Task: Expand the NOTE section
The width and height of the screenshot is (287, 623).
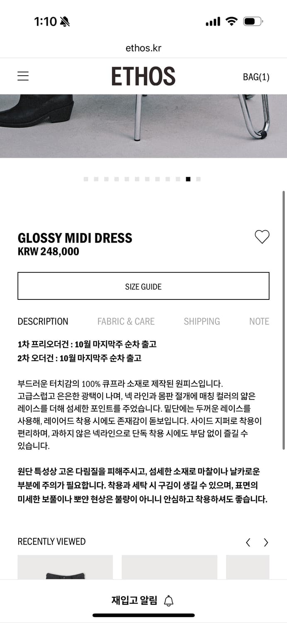Action: (x=259, y=321)
